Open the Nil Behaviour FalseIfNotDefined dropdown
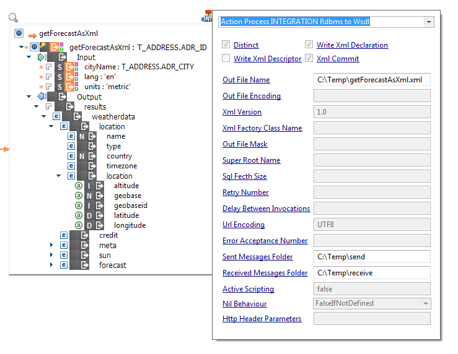 tap(426, 303)
